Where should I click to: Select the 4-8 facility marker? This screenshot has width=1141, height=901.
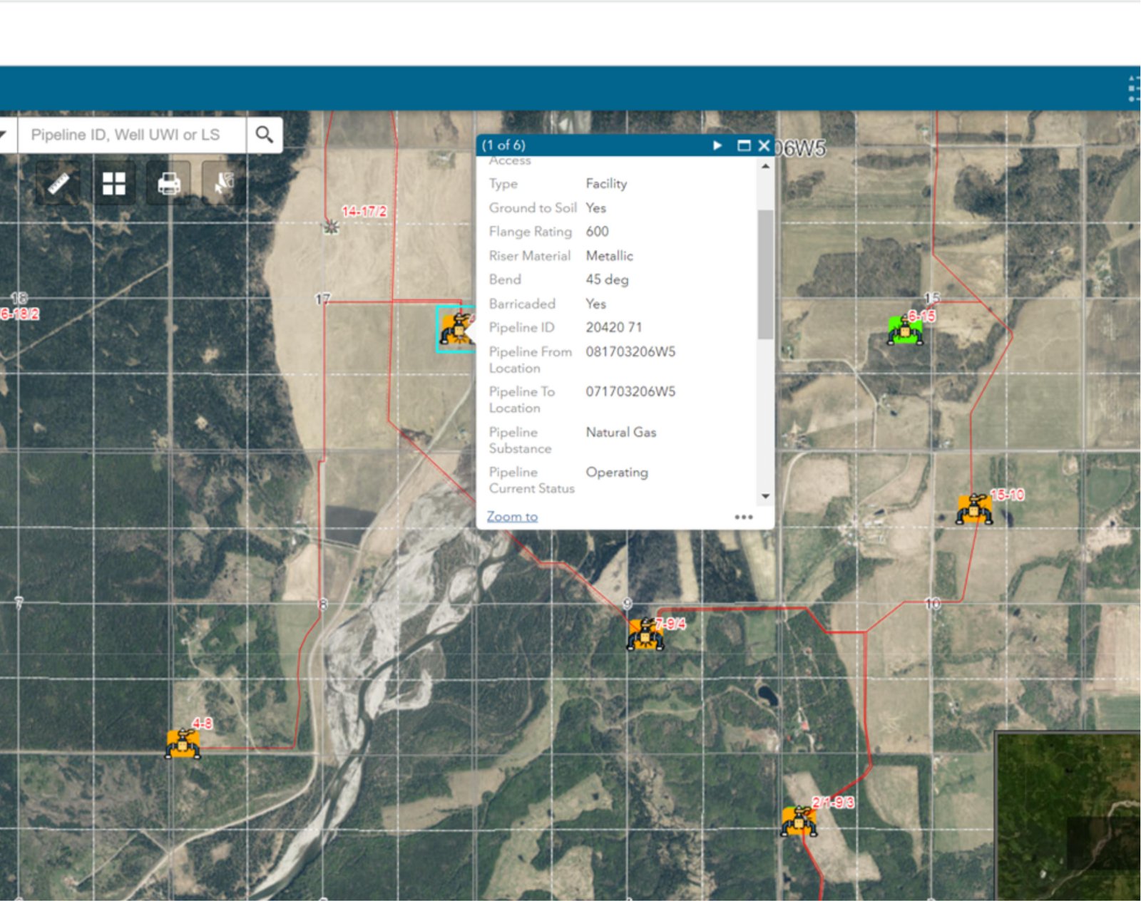pyautogui.click(x=182, y=743)
